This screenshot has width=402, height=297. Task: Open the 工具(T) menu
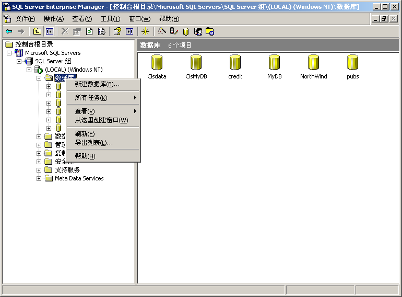click(111, 19)
